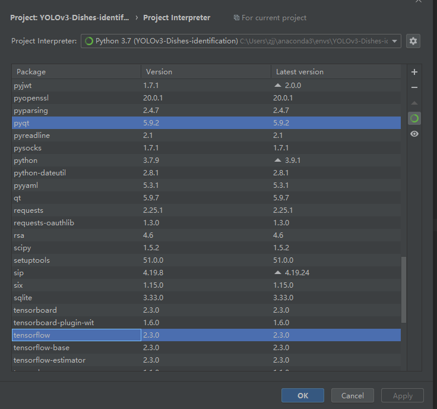
Task: Click the Project Interpreter breadcrumb
Action: point(177,18)
